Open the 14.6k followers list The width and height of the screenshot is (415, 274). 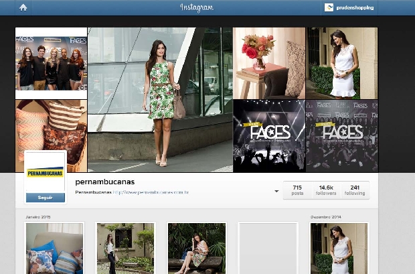(326, 190)
